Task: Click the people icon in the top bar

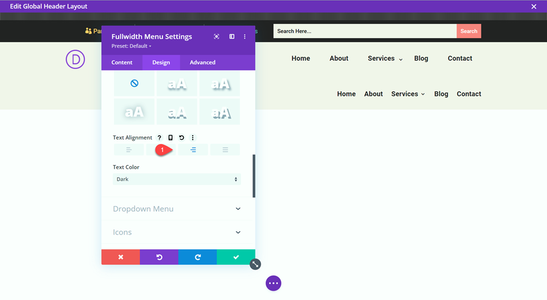Action: [88, 31]
